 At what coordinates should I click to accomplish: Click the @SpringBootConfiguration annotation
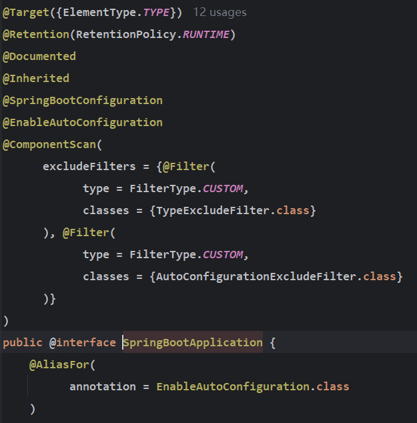click(x=83, y=101)
